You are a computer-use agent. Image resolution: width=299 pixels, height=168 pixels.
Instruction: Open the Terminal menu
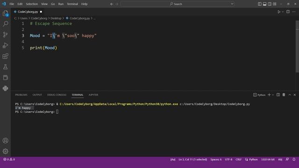click(x=72, y=4)
